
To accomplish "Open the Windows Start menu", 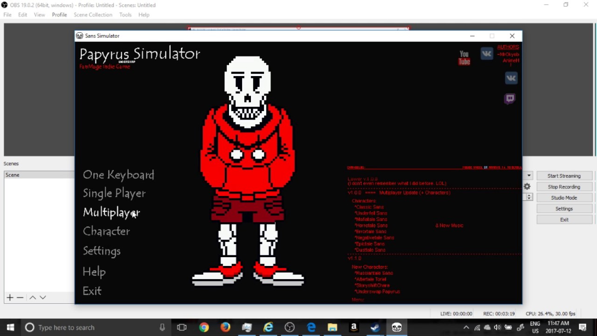I will (x=10, y=328).
